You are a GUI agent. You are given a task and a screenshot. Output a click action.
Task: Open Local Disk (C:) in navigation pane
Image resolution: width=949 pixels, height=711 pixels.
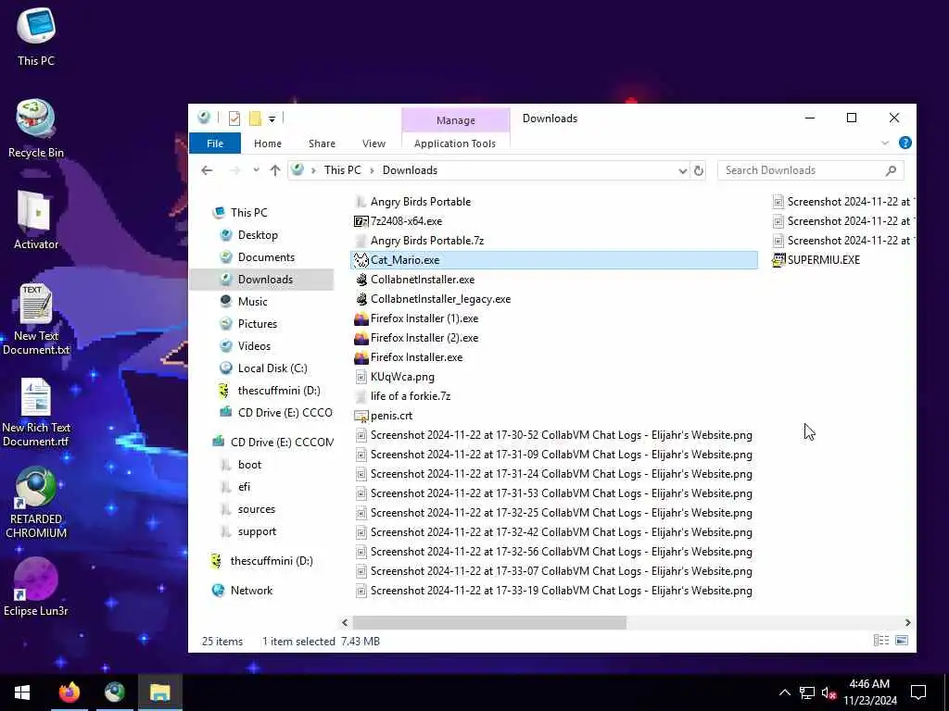tap(272, 368)
